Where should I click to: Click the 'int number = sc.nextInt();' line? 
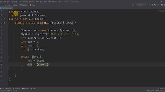coord(41,38)
